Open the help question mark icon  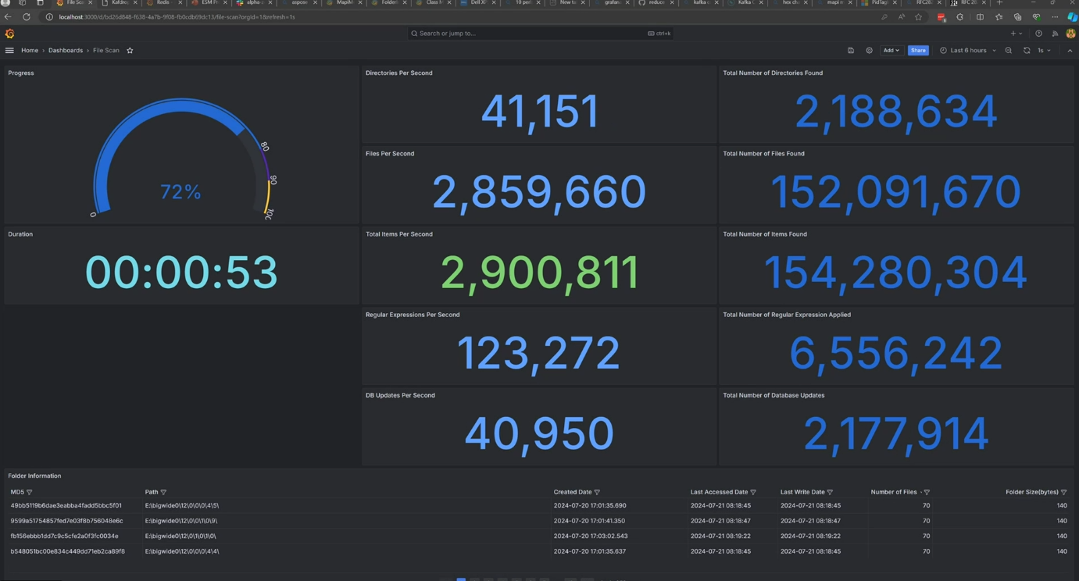click(1038, 34)
